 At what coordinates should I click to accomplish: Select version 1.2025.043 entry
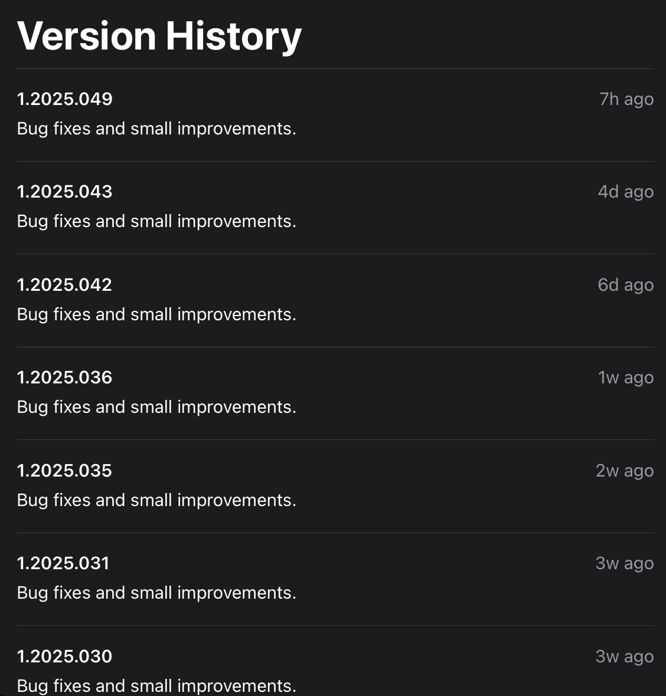(x=65, y=192)
